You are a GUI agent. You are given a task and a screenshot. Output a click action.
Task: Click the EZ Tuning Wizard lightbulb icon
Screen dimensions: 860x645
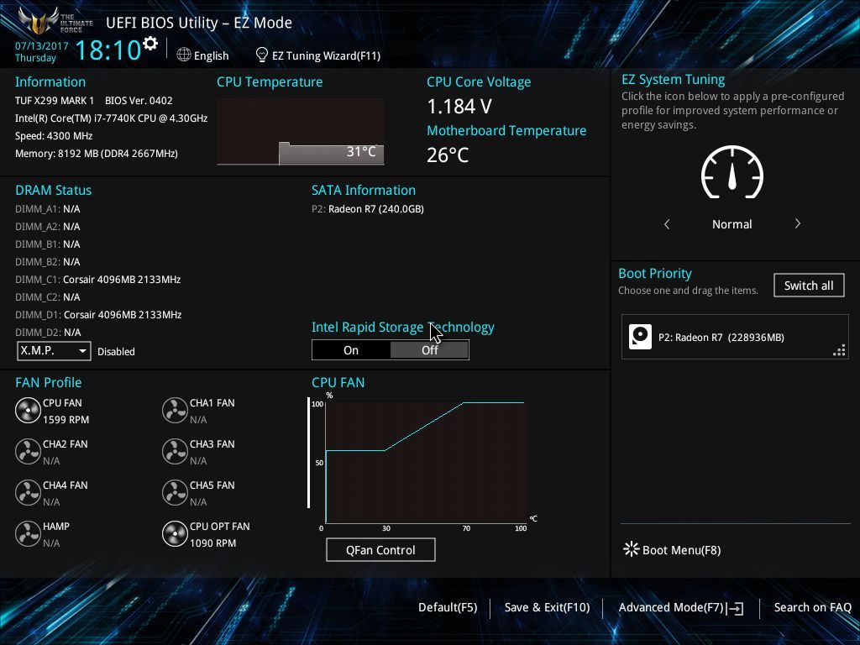[262, 55]
